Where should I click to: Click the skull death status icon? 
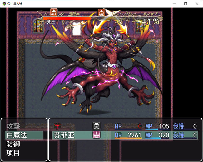click(x=96, y=126)
